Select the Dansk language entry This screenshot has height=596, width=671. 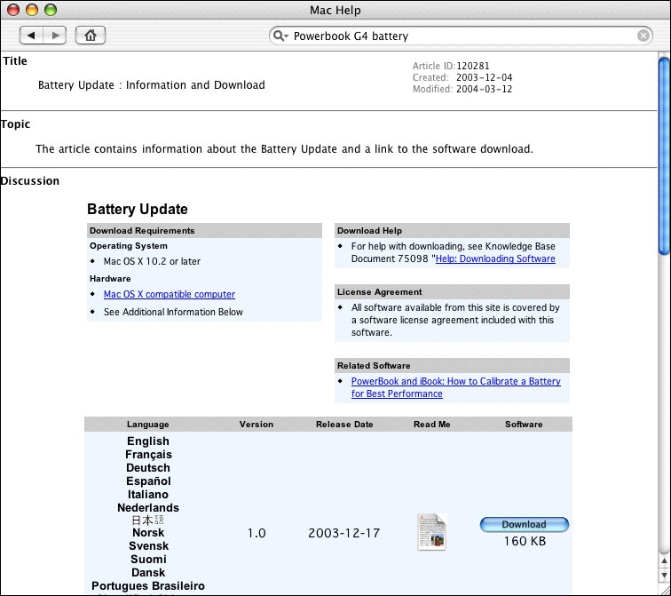tap(148, 572)
